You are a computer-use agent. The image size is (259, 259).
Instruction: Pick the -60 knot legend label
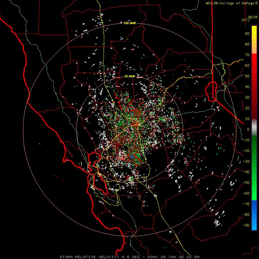246,193
